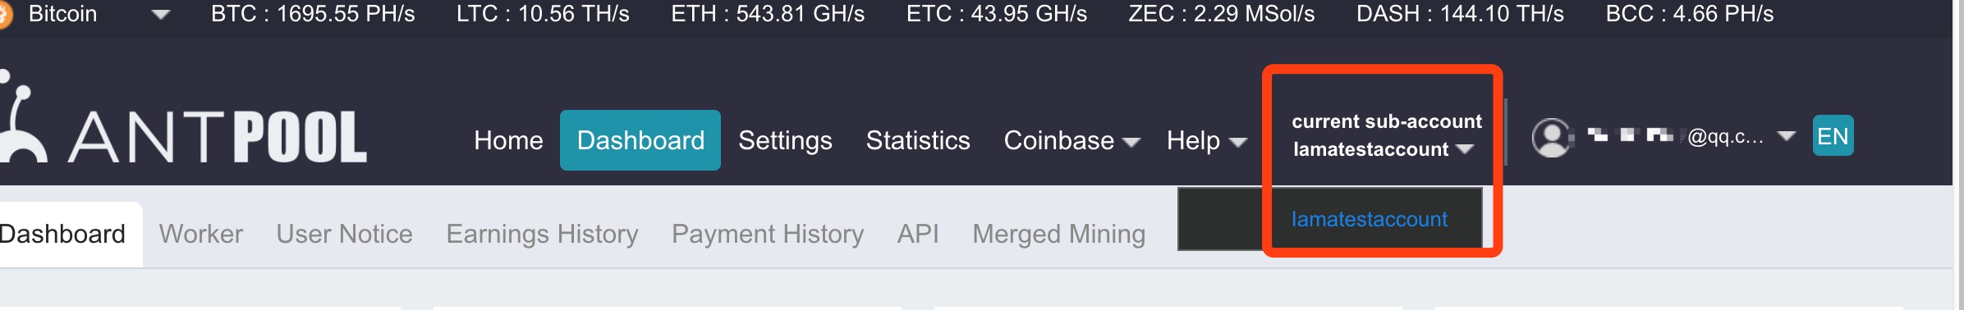The width and height of the screenshot is (1964, 310).
Task: Click the Bitcoin coin icon
Action: [5, 14]
